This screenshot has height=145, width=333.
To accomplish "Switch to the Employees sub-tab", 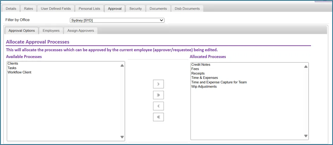I will click(51, 31).
